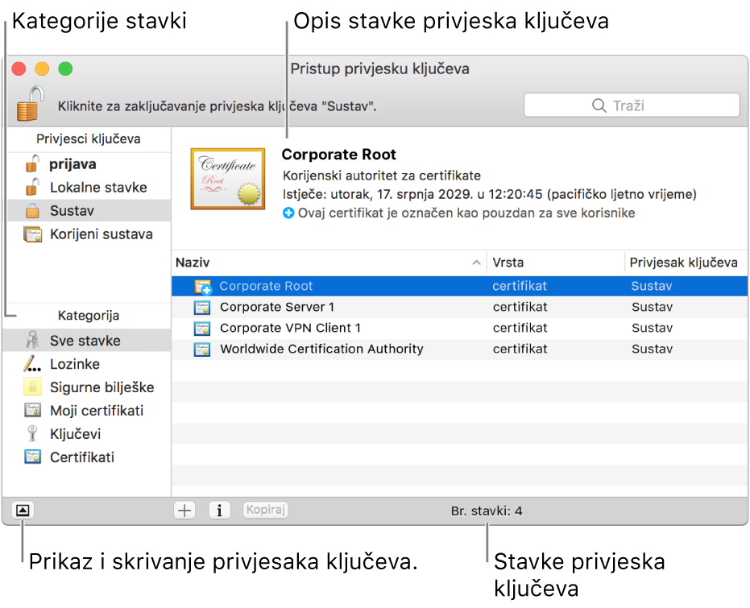Viewport: 750px width, 608px height.
Task: Click Sustav cell in Corporate VPN Client 1 row
Action: click(652, 328)
